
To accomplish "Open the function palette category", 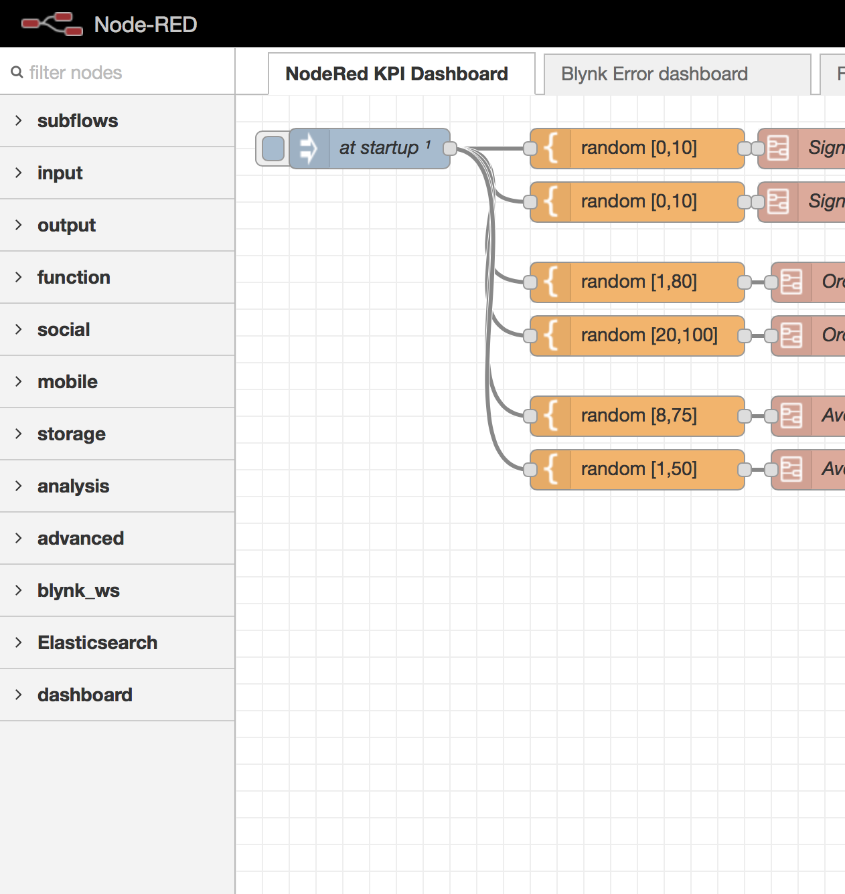I will (117, 278).
